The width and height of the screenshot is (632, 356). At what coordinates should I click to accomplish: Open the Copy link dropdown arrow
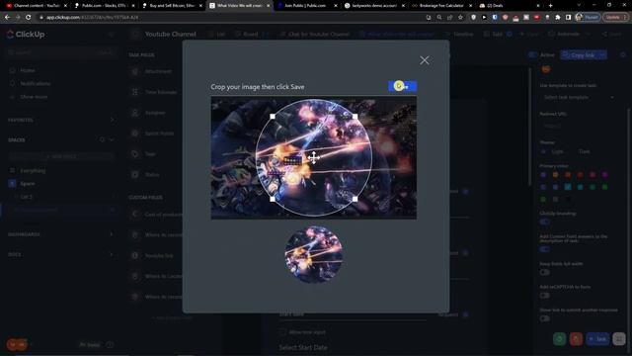(603, 55)
